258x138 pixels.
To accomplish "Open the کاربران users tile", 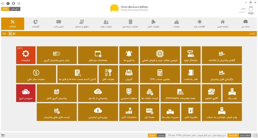I will [129, 74].
